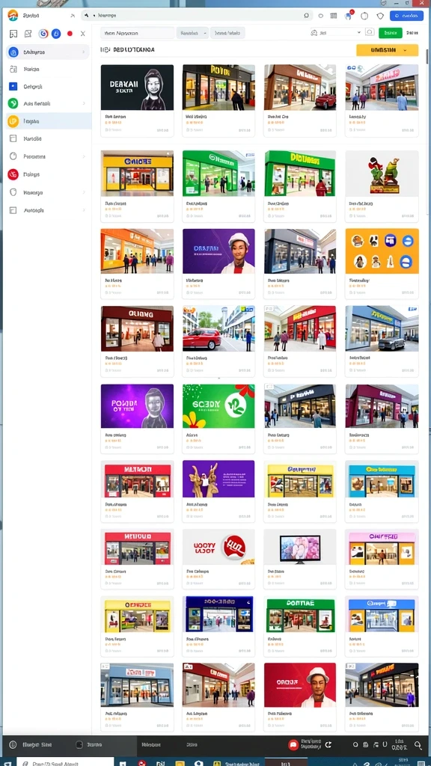Screen dimensions: 431x766
Task: Click the solid blue circle icon in toolbar row
Action: point(55,34)
